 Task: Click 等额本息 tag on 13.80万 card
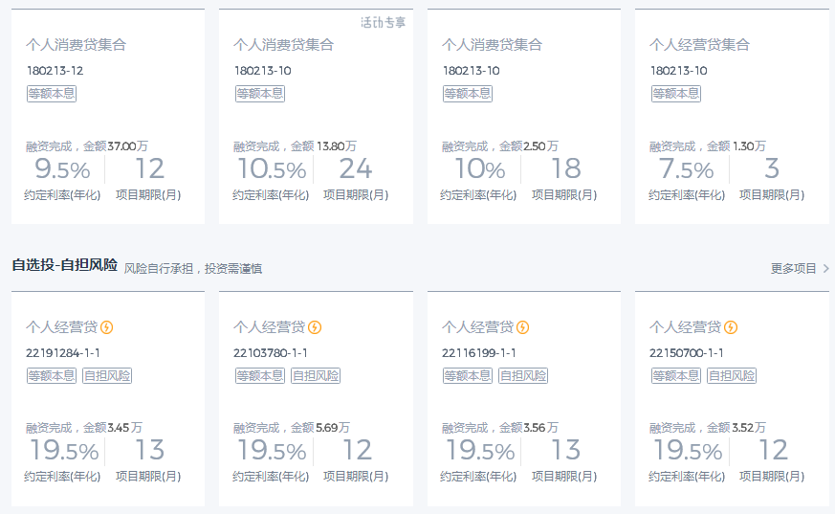(260, 94)
